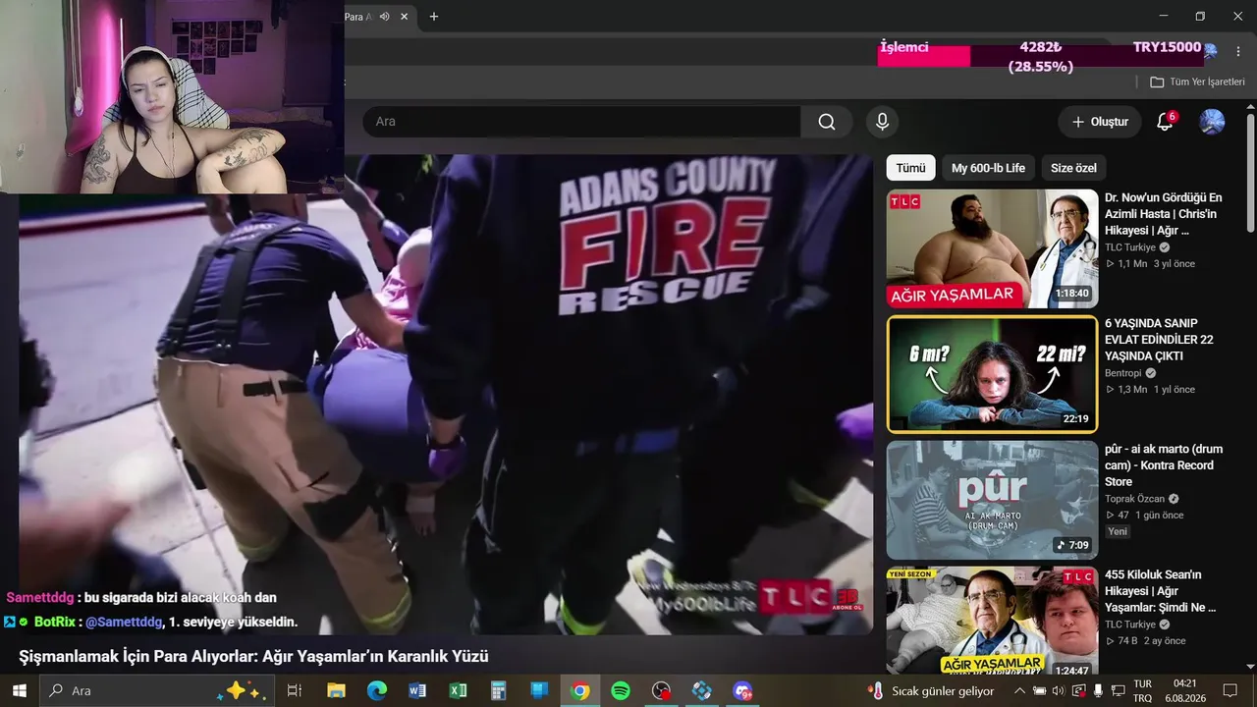Select the 'Size özel' filter chip
1257x707 pixels.
click(x=1073, y=168)
